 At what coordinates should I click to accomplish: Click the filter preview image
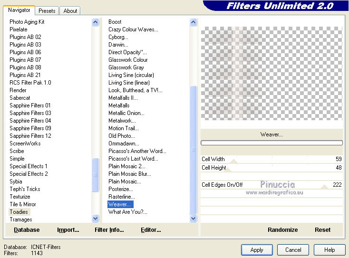(271, 73)
